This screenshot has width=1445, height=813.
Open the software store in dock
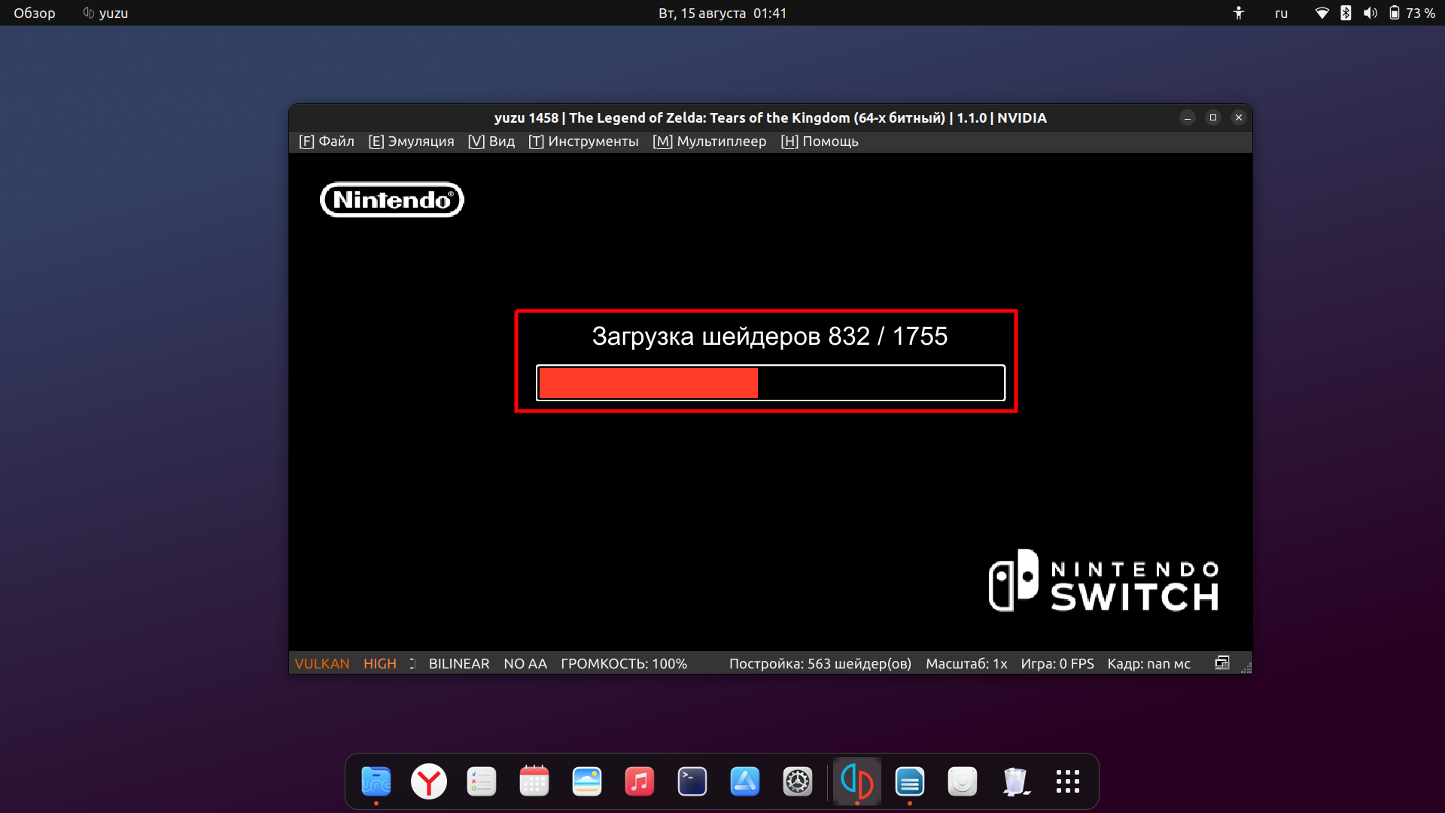pos(745,781)
